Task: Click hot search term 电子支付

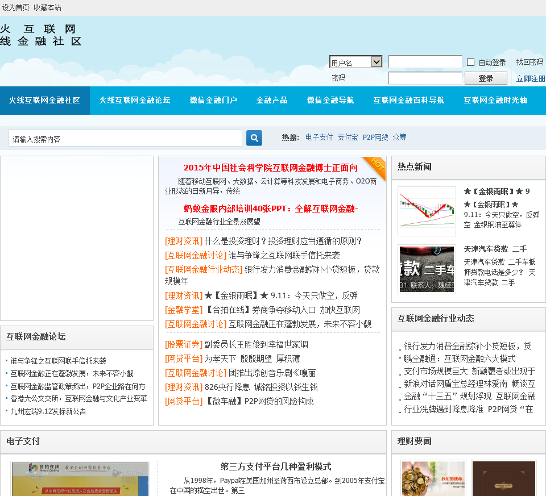Action: point(319,137)
